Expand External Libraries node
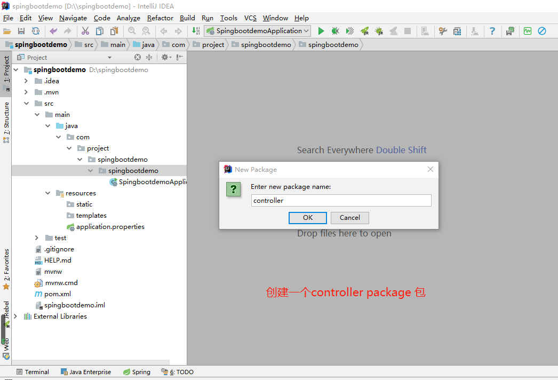Viewport: 558px width, 380px height. (x=15, y=316)
